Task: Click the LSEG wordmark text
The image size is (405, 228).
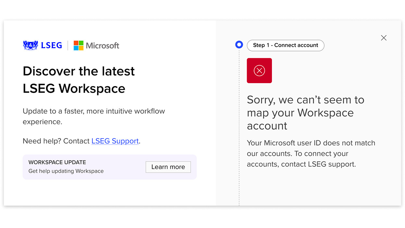Action: point(52,45)
